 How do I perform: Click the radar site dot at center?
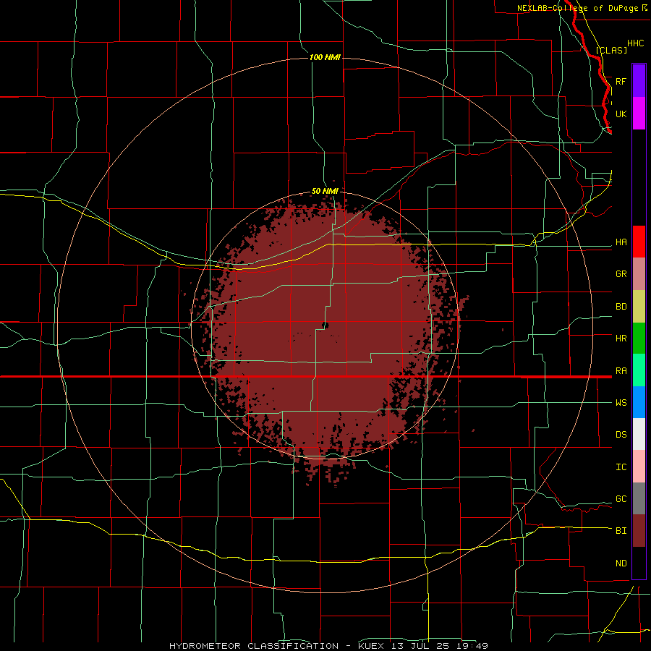tap(325, 325)
